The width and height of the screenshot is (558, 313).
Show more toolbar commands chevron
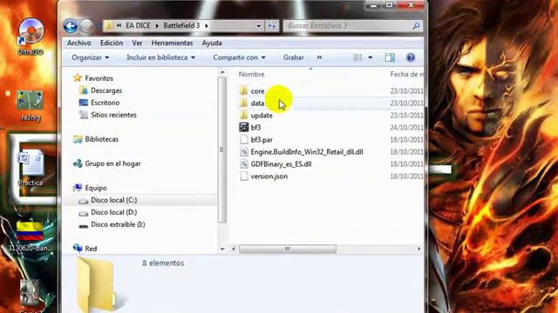[x=319, y=57]
